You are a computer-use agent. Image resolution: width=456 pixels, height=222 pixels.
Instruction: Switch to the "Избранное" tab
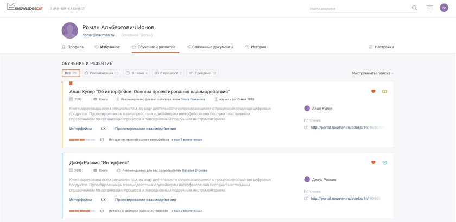107,47
